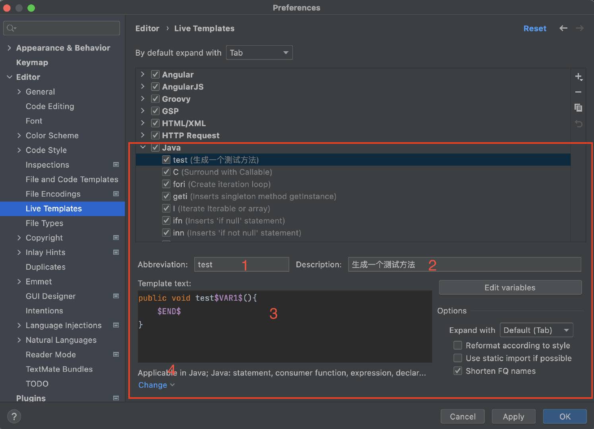Expand the HTTP Request template group

[x=143, y=135]
